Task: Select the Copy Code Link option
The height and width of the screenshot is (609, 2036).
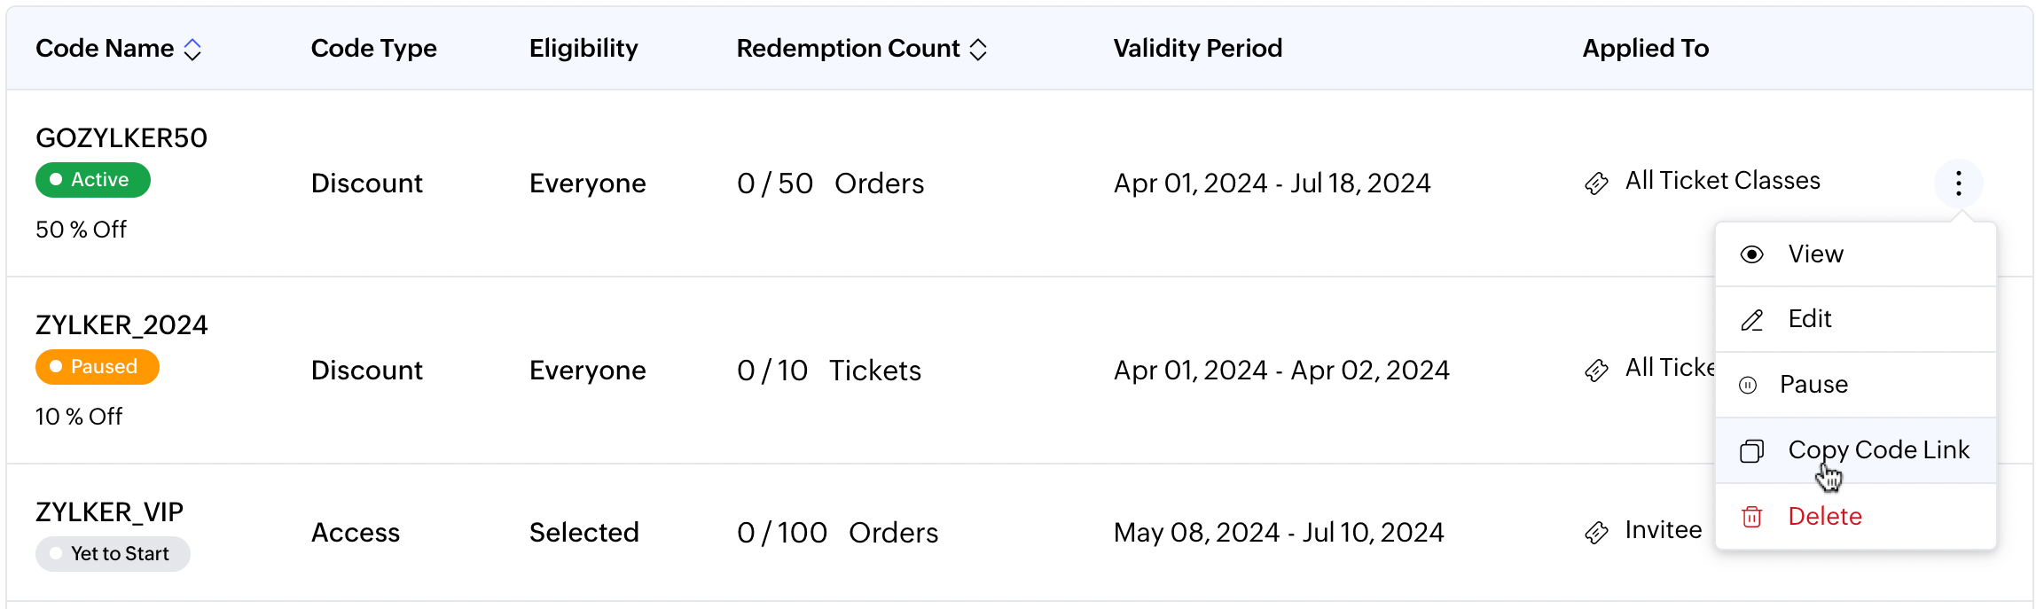Action: click(1878, 450)
